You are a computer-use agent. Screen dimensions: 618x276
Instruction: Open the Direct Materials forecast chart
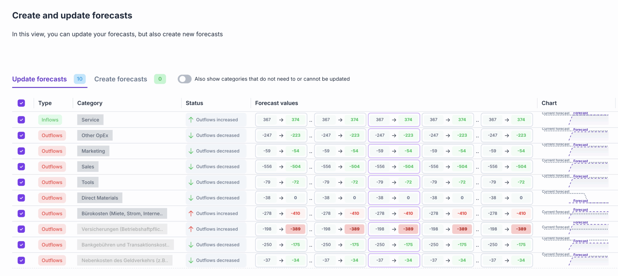tap(575, 197)
